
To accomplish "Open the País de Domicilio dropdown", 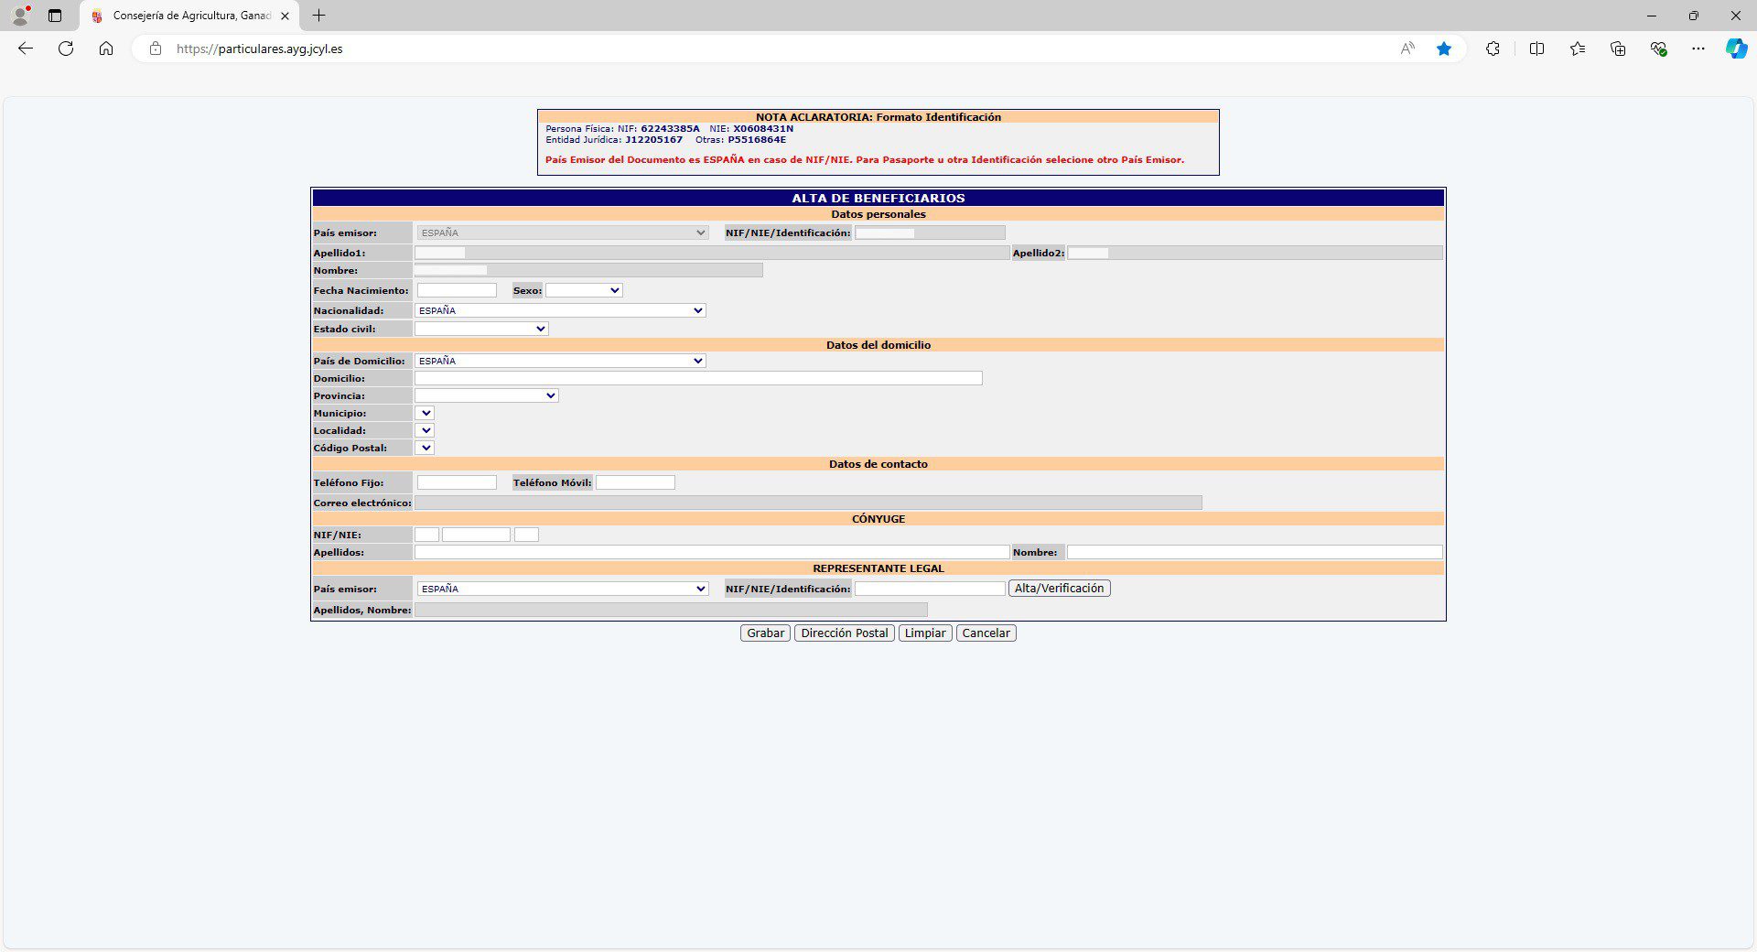I will [560, 361].
